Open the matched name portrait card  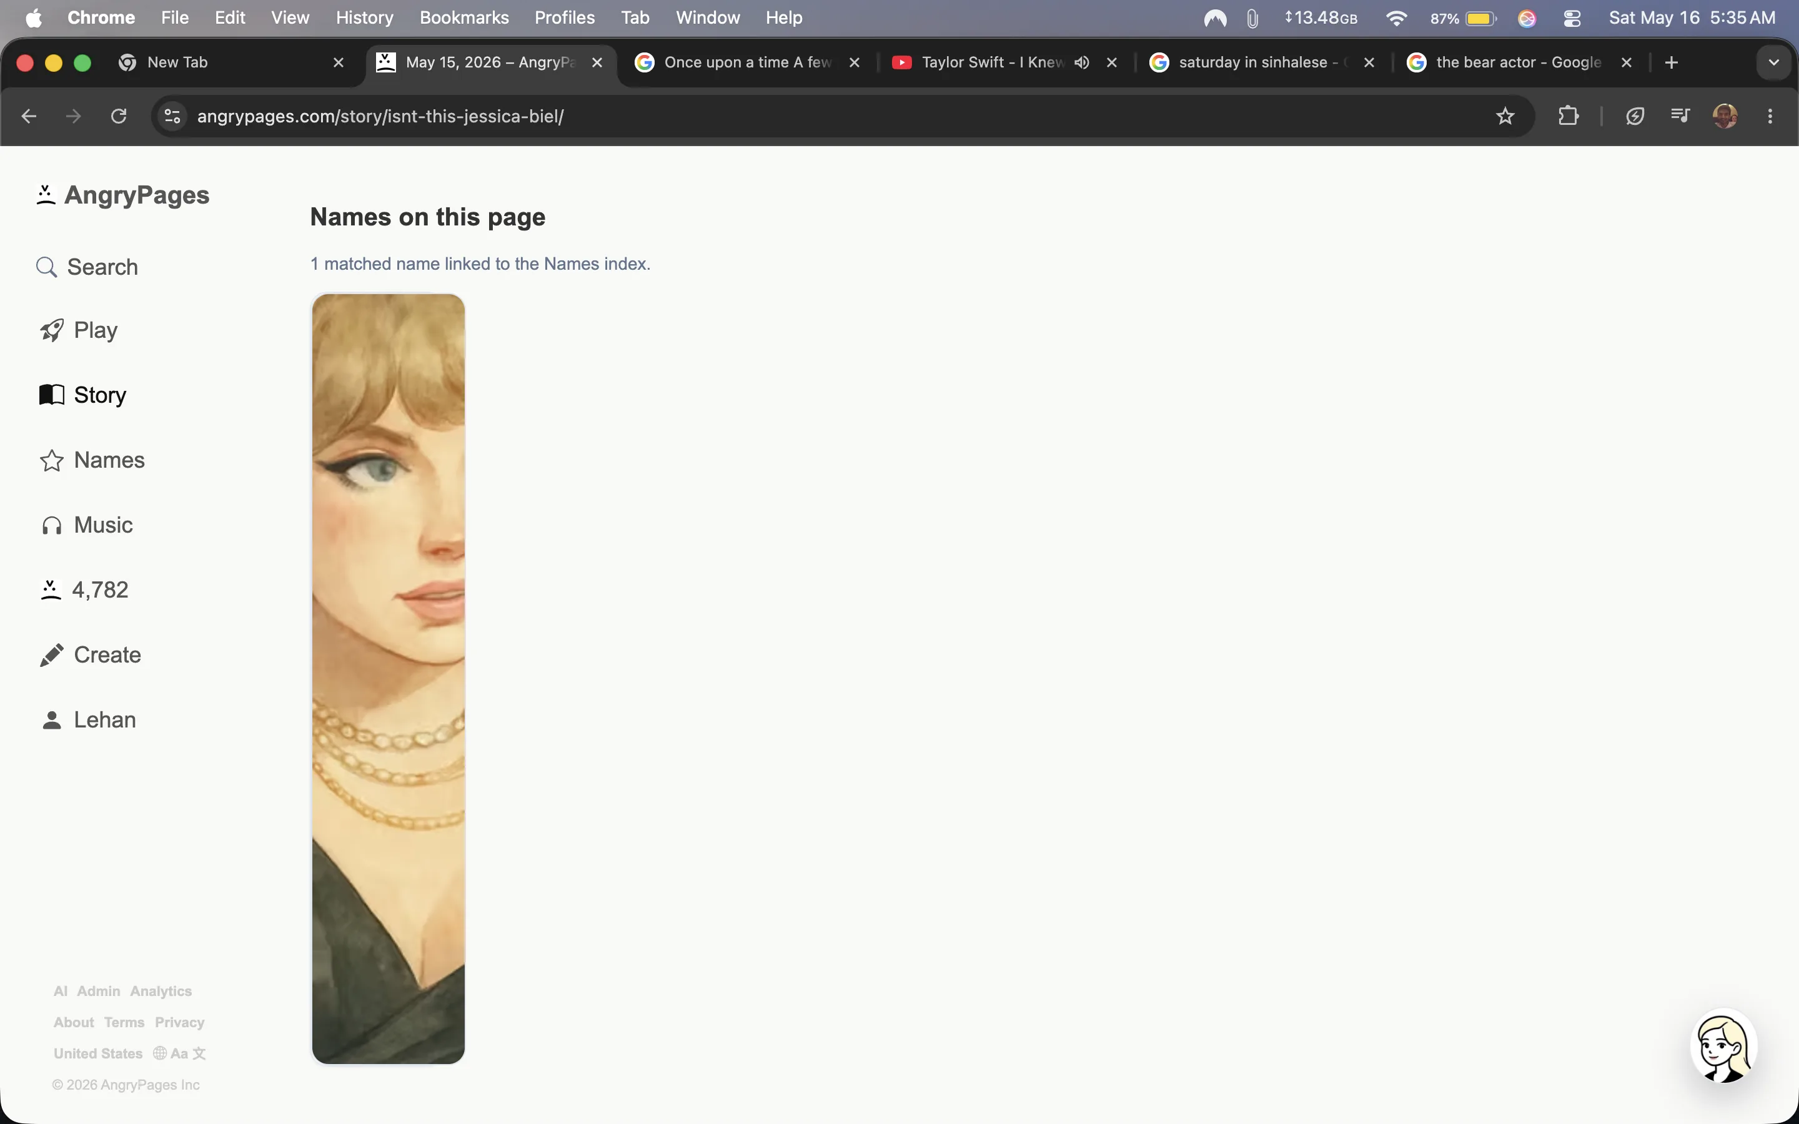(388, 679)
